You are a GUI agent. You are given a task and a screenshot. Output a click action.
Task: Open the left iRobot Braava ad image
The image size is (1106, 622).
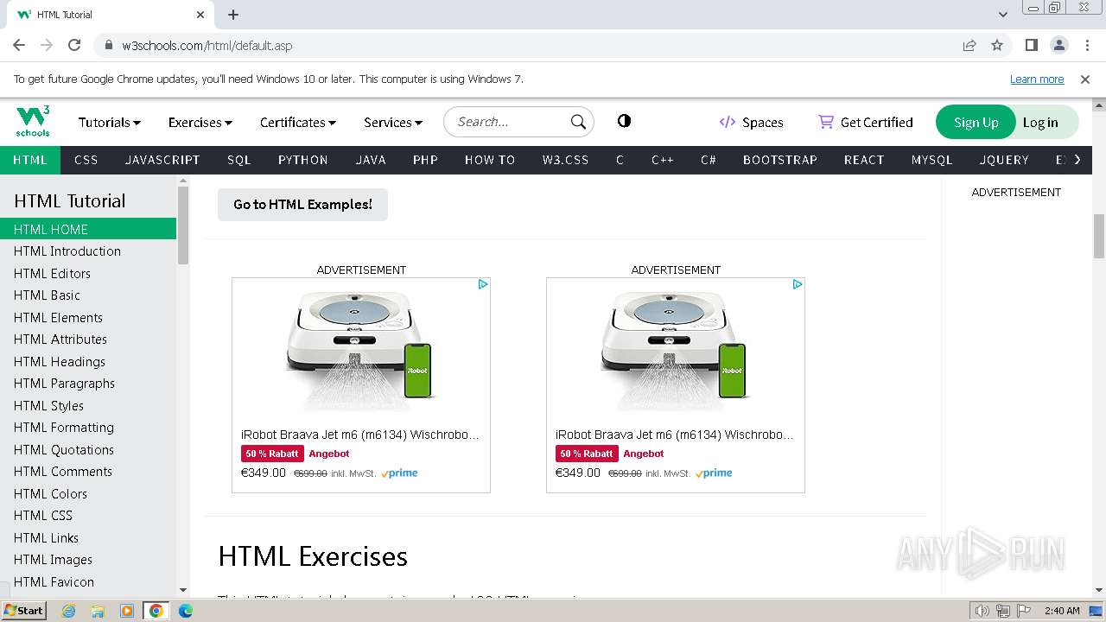(x=361, y=350)
